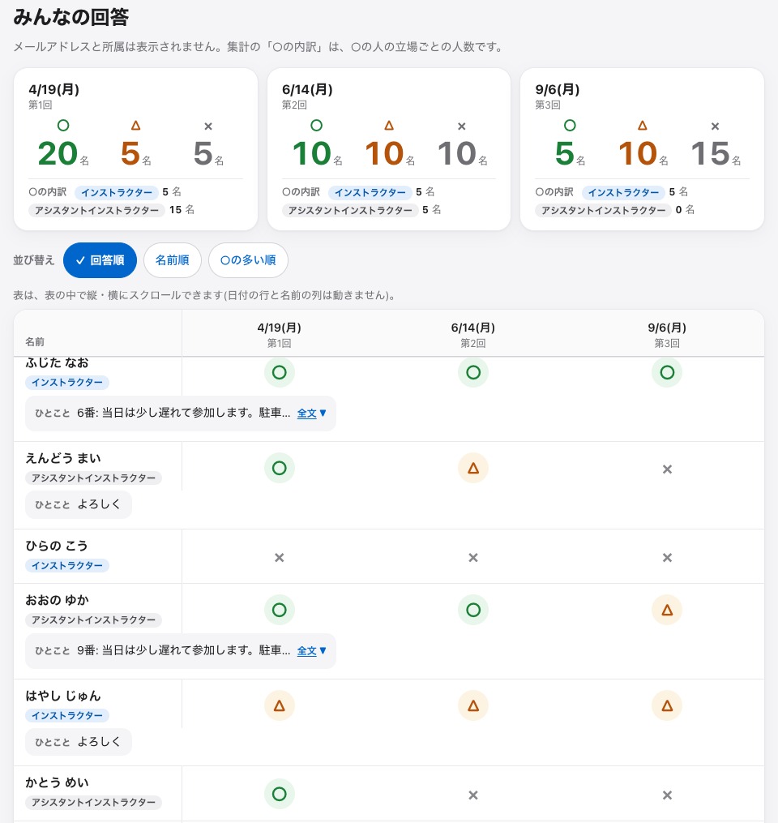Expand 全文 for おおの ゆか's comment
The width and height of the screenshot is (778, 823).
point(312,651)
